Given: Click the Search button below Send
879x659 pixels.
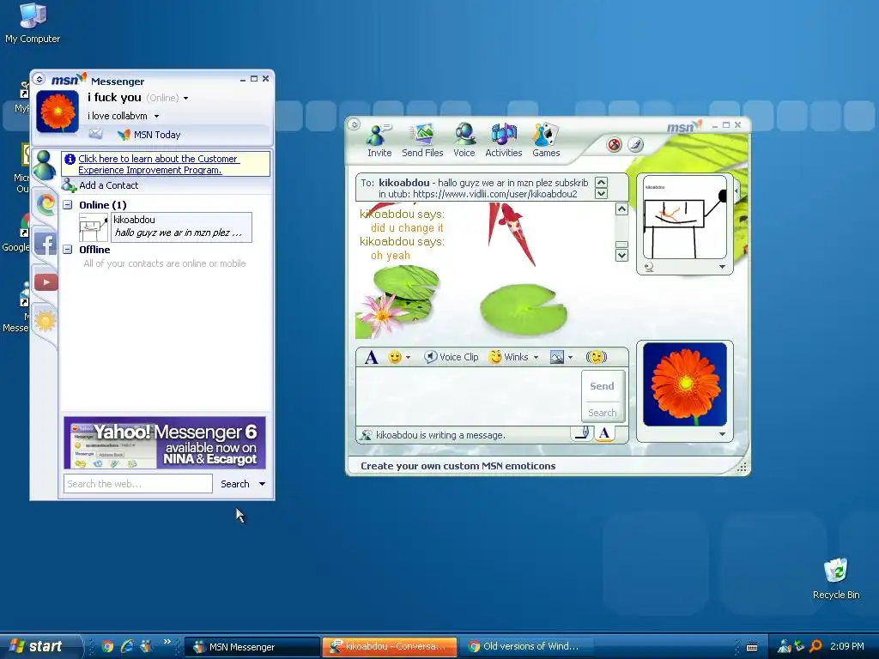Looking at the screenshot, I should click(x=602, y=413).
